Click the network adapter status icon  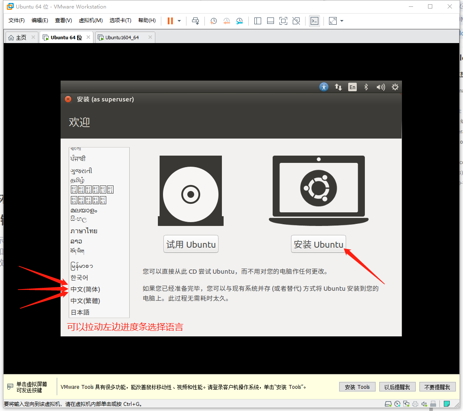(x=406, y=404)
